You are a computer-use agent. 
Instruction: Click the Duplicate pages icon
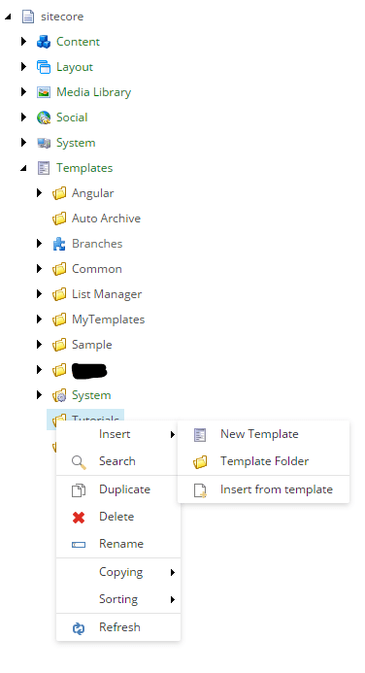79,489
